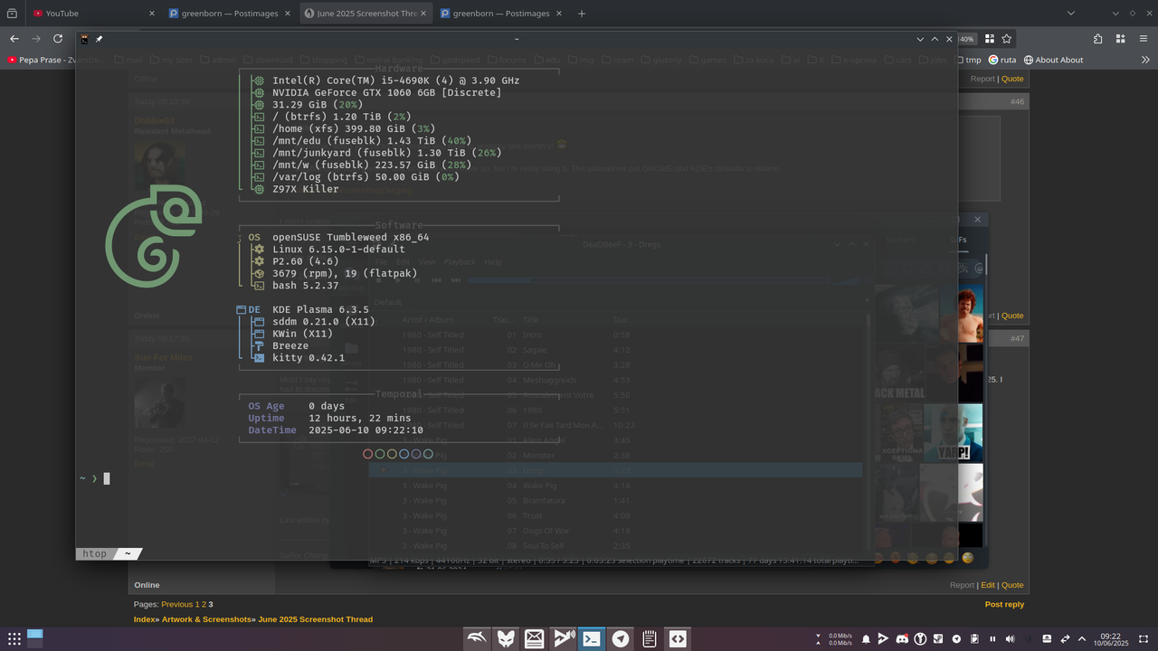Viewport: 1158px width, 651px height.
Task: Select the ~ tab in kitty
Action: click(128, 553)
